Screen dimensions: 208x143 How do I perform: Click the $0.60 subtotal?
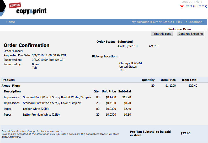127,115
